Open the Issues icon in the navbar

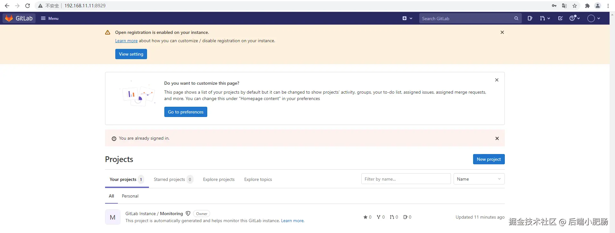530,19
